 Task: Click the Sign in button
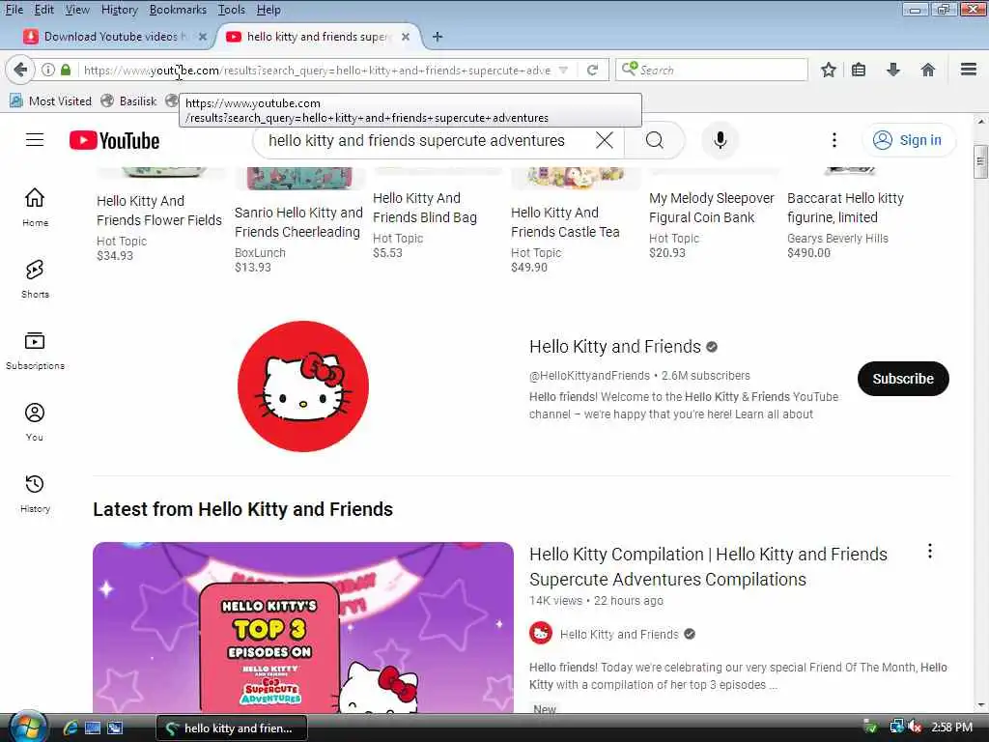tap(909, 140)
